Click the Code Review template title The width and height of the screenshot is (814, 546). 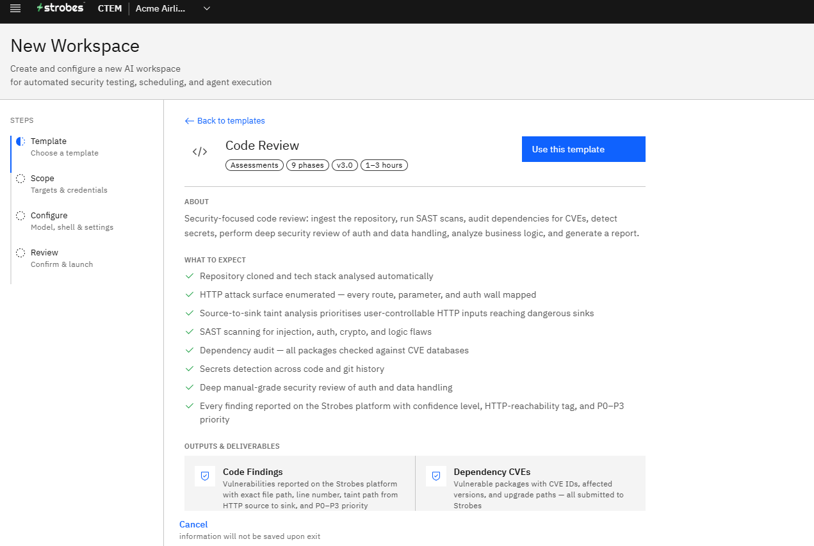[263, 145]
